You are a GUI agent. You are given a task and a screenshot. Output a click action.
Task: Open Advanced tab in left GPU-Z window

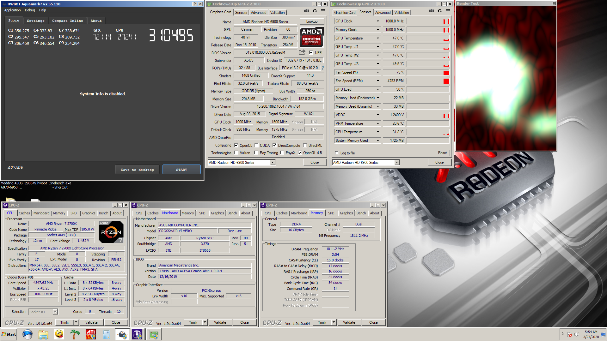[258, 13]
